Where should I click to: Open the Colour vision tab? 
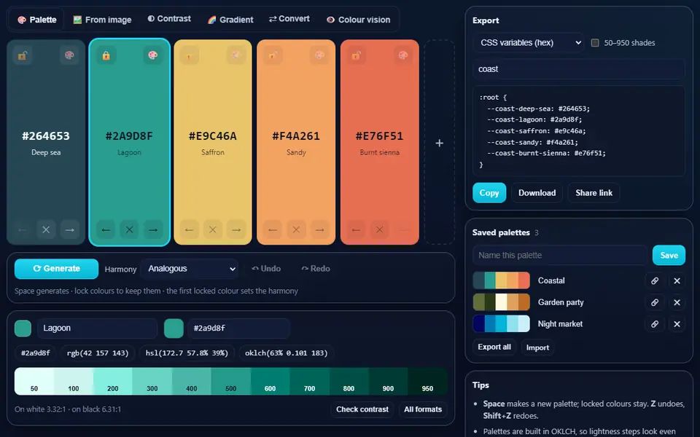pyautogui.click(x=359, y=20)
